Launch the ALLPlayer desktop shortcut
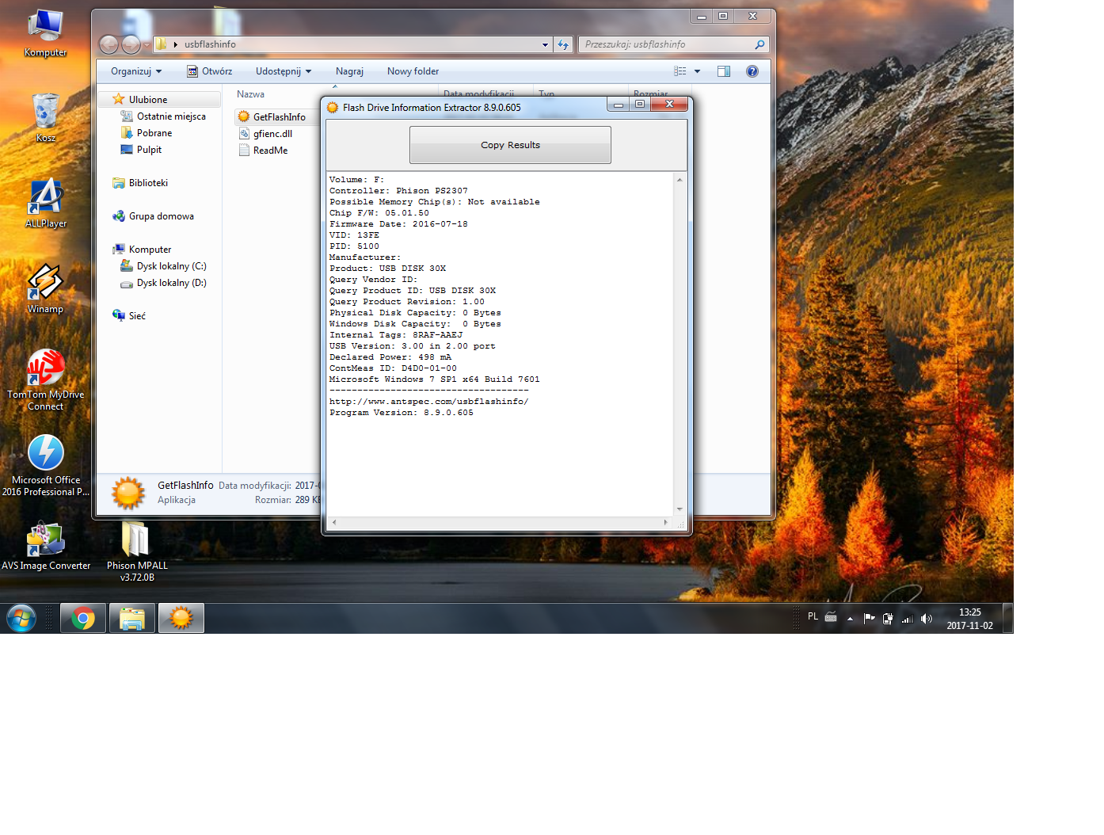Viewport: 1104px width, 835px height. 45,204
